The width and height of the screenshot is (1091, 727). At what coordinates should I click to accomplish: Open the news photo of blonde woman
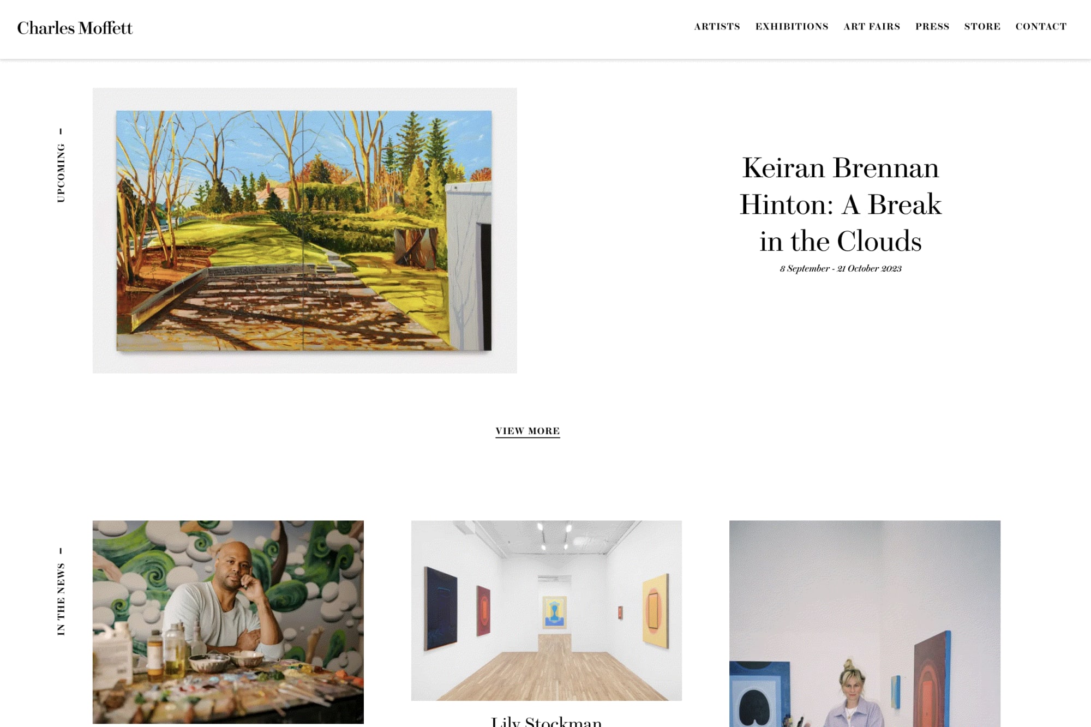tap(865, 623)
